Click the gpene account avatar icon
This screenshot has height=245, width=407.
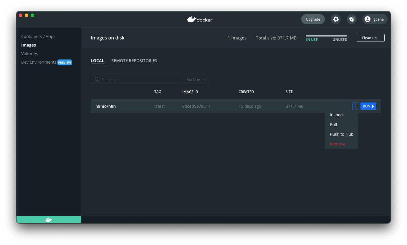(367, 19)
